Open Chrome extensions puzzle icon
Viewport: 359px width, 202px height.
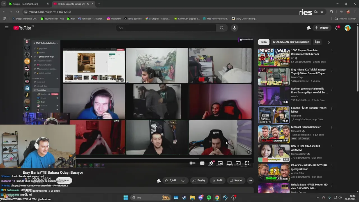point(331,12)
